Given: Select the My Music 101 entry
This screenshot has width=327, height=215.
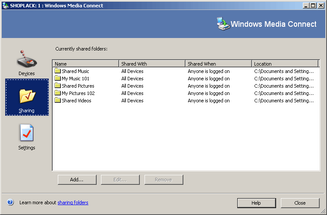Looking at the screenshot, I should click(x=75, y=79).
